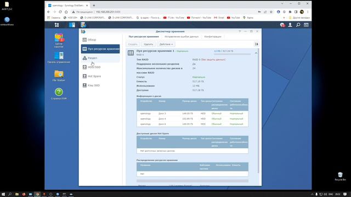Open the DSM widgets panel icon
The height and width of the screenshot is (197, 351).
click(306, 25)
